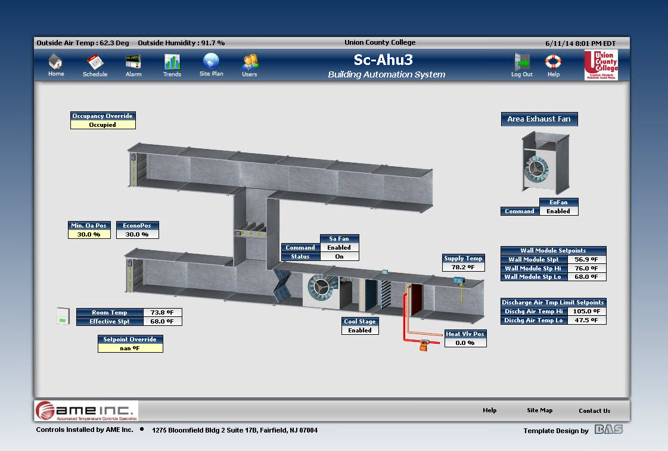Click the Union County College logo

tap(601, 65)
